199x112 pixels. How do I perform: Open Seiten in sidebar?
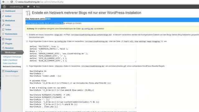coord(8,30)
